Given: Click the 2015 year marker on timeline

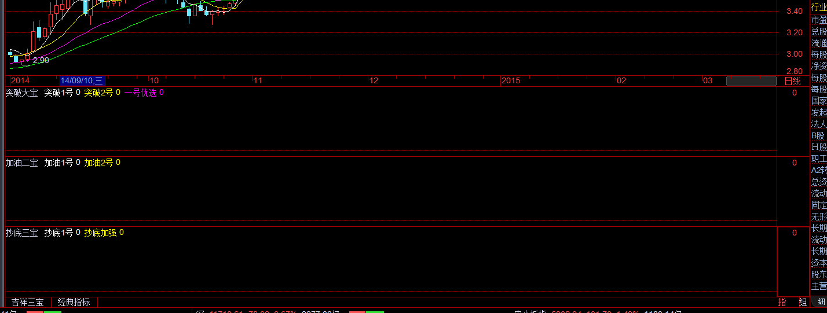Looking at the screenshot, I should (511, 80).
